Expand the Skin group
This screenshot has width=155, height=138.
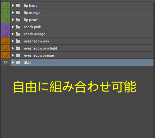13,62
